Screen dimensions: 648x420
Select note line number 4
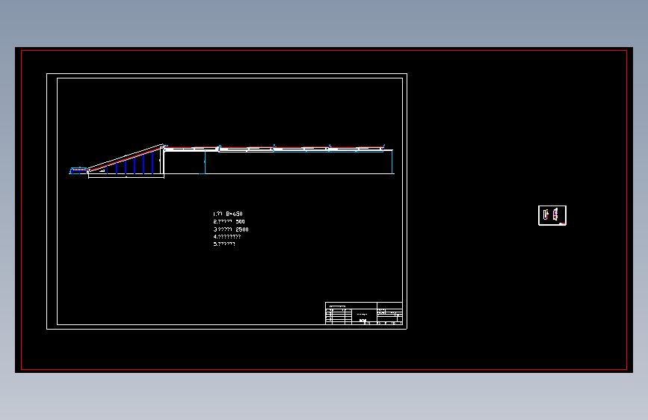pos(227,236)
